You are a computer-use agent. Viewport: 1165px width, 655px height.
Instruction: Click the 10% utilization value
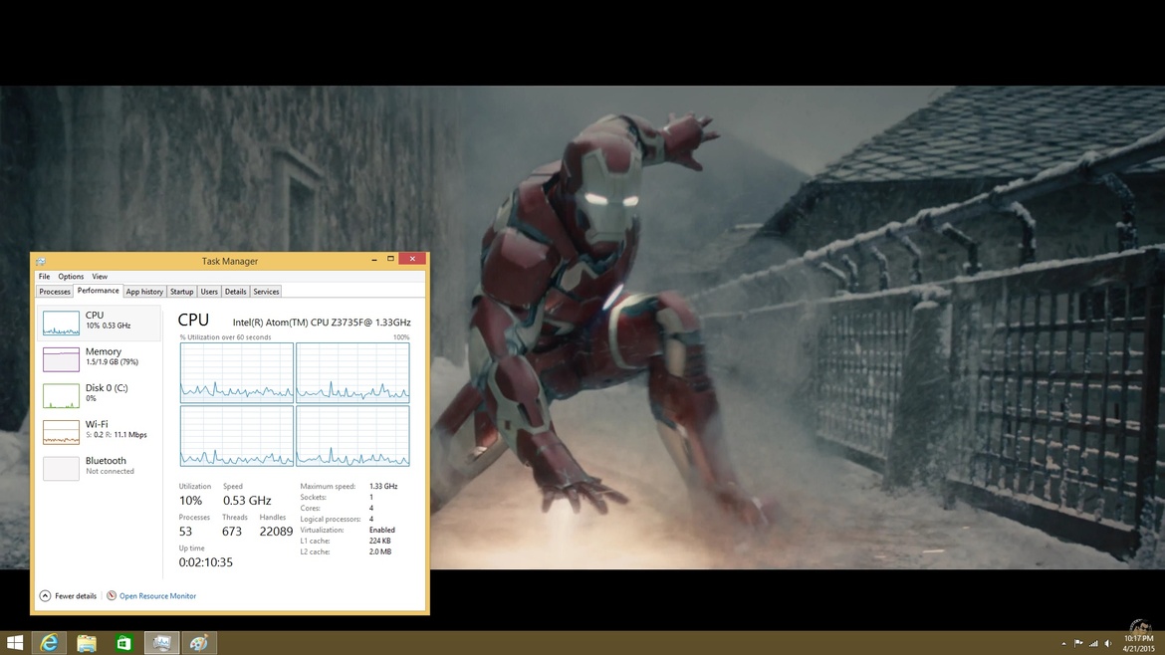pyautogui.click(x=190, y=501)
